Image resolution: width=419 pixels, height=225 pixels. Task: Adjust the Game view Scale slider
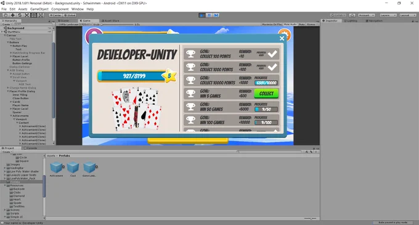(x=117, y=24)
